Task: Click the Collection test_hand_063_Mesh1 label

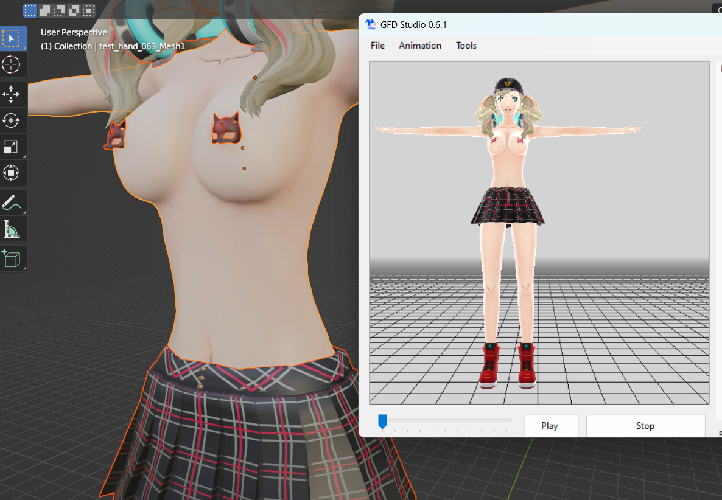Action: pyautogui.click(x=113, y=46)
